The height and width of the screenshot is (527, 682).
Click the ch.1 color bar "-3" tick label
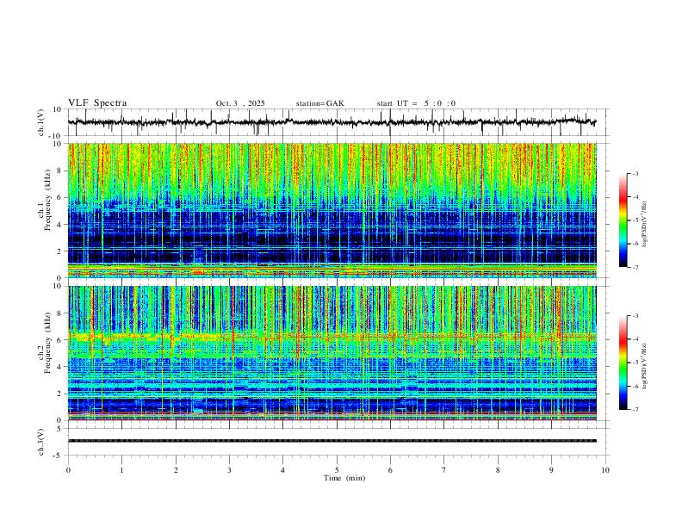click(635, 173)
